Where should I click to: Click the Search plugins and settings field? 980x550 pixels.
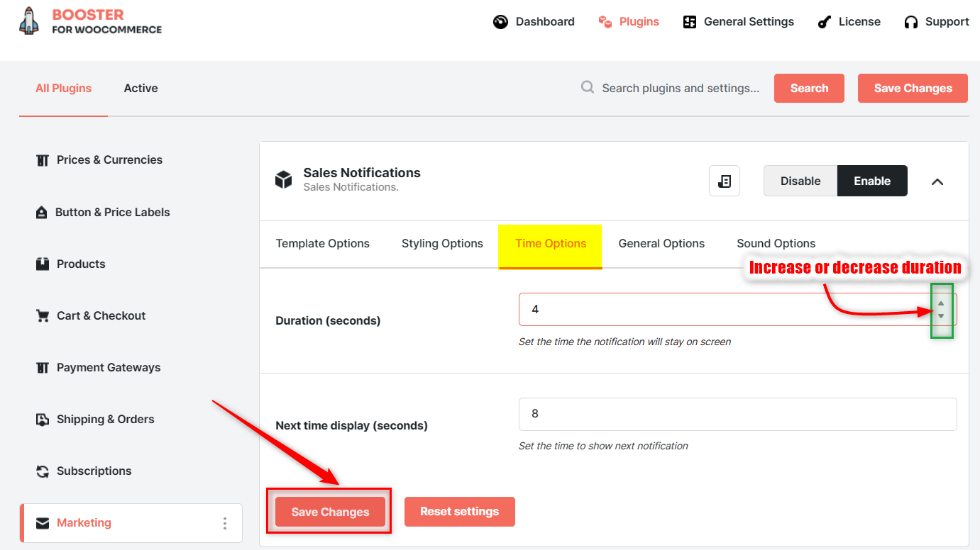(681, 88)
